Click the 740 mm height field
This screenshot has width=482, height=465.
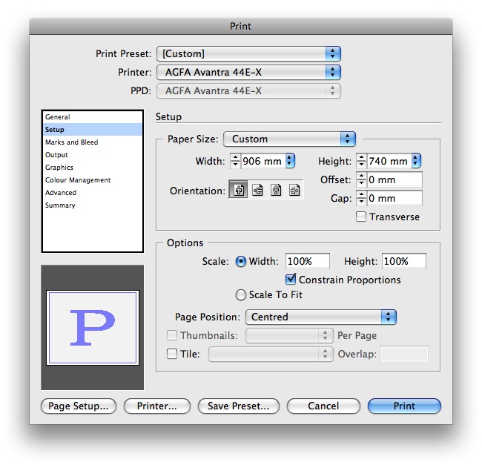pos(389,161)
